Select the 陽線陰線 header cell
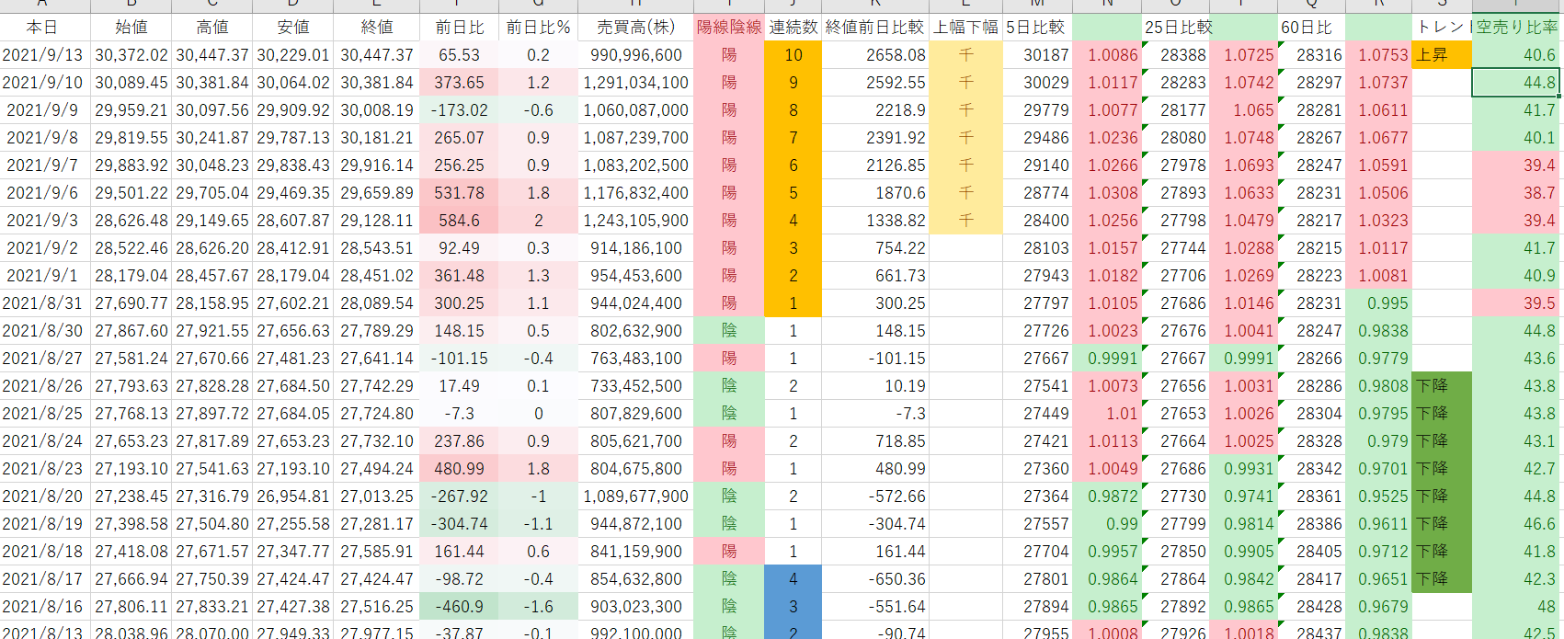The image size is (1564, 639). [x=729, y=28]
